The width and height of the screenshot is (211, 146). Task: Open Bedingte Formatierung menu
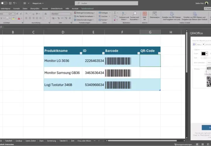click(84, 13)
